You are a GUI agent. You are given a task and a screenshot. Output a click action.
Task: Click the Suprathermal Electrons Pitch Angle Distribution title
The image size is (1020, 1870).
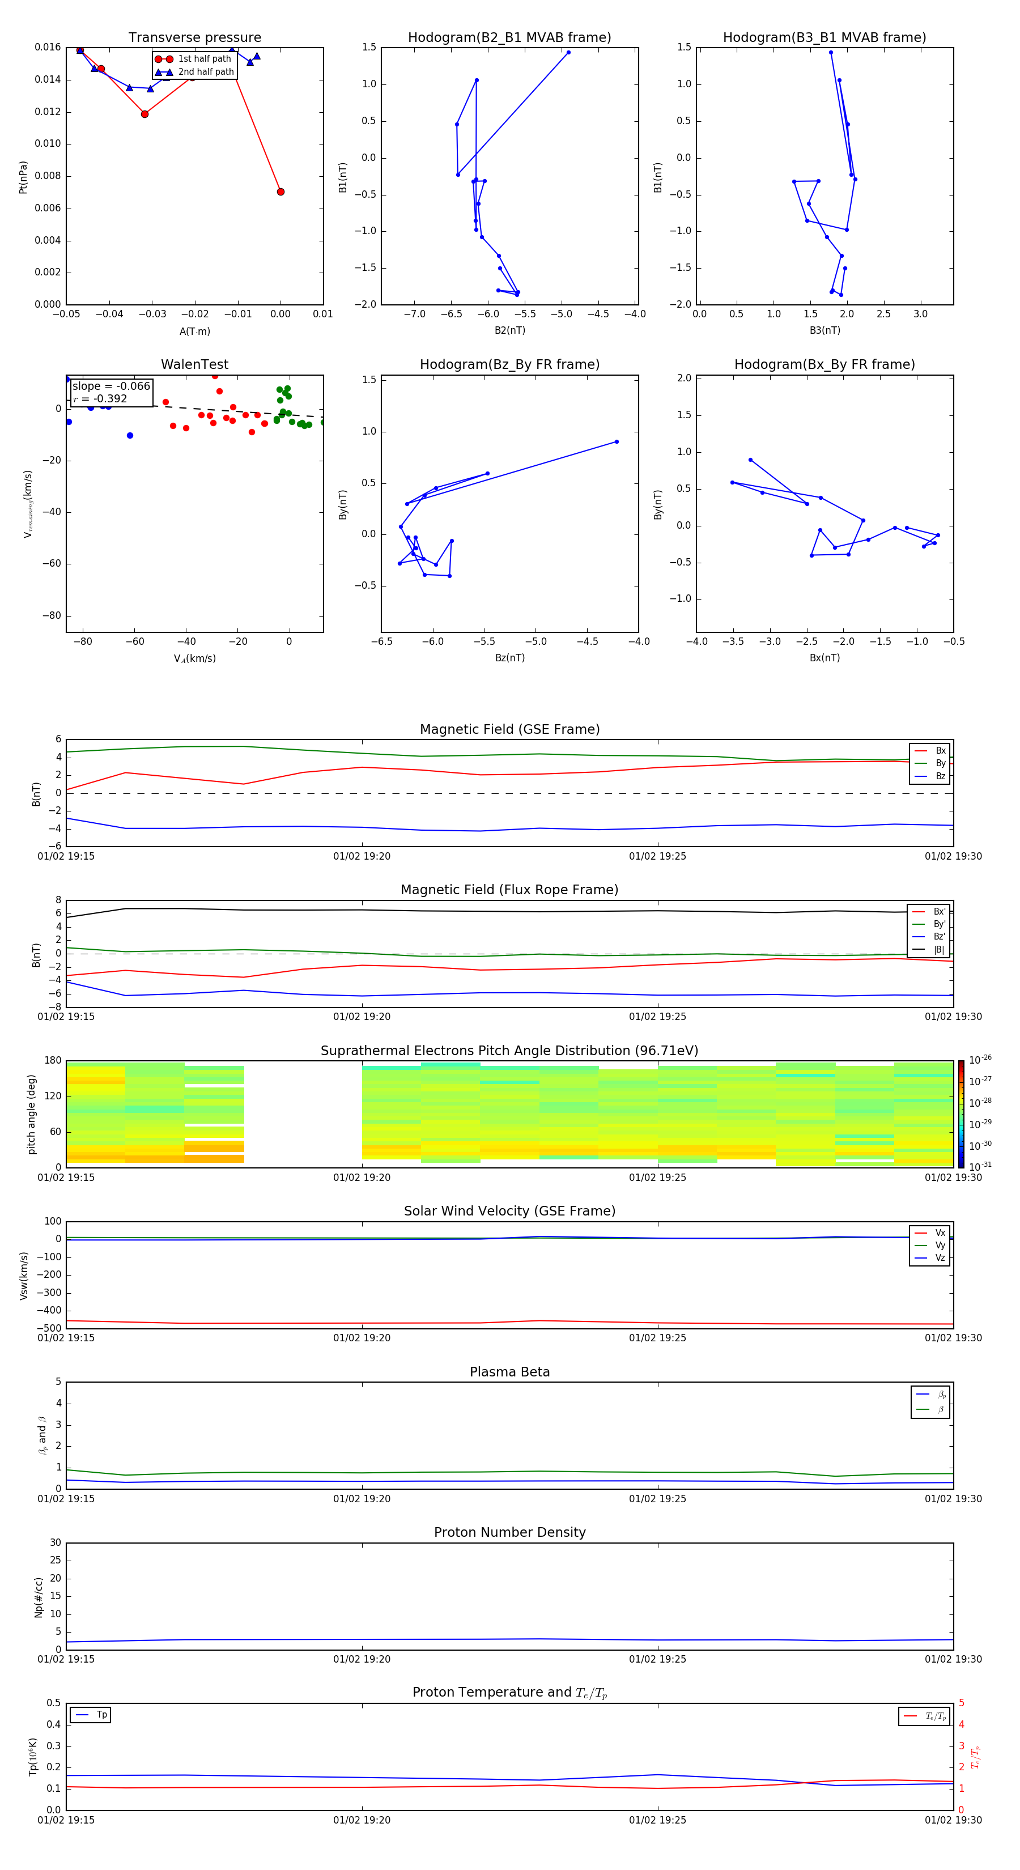coord(509,1051)
